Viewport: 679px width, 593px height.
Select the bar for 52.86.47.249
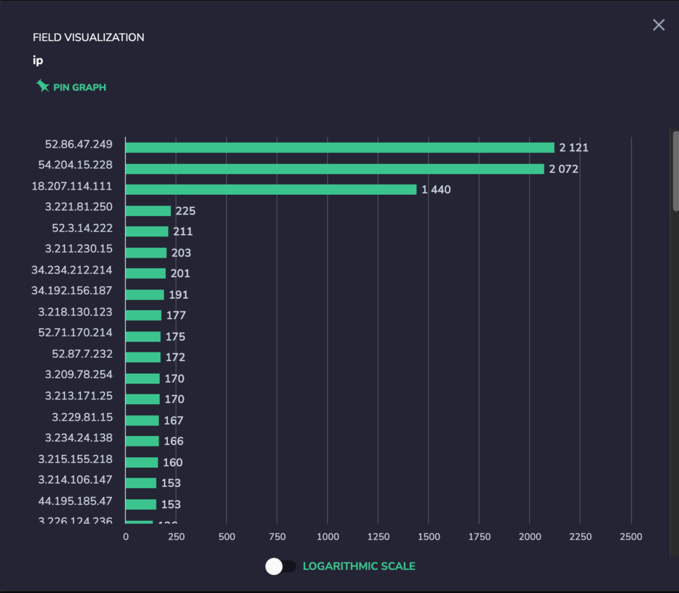[340, 148]
